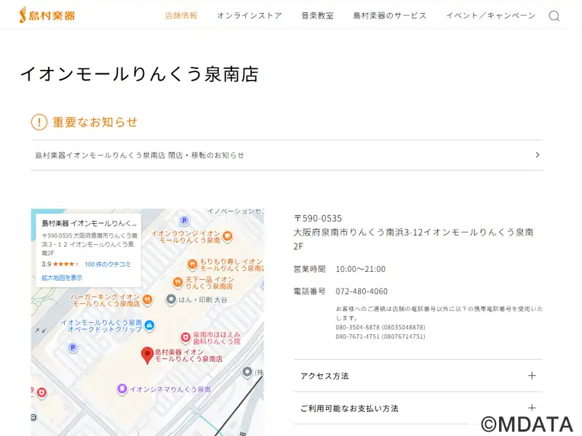Click the 拡大地図を表示 link
This screenshot has width=582, height=436.
click(62, 278)
